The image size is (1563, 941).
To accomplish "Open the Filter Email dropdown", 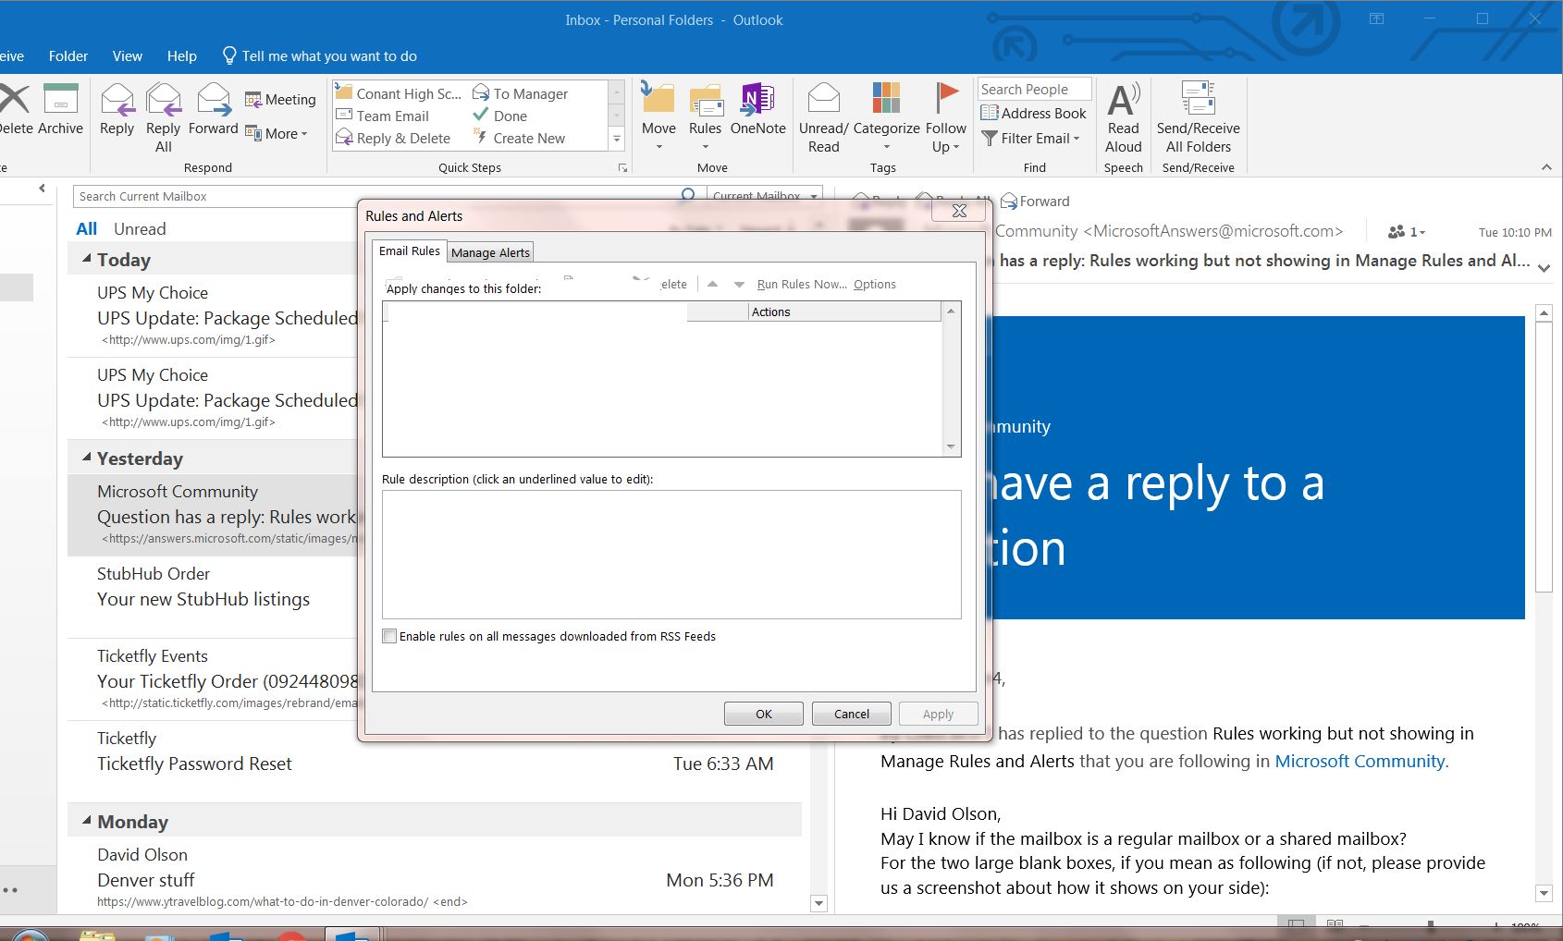I will click(x=1030, y=138).
